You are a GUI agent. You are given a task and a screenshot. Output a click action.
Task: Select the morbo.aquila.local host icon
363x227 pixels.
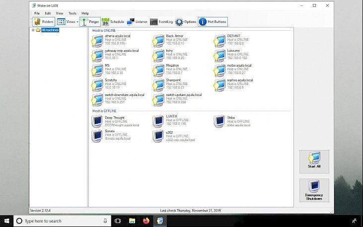coord(219,71)
